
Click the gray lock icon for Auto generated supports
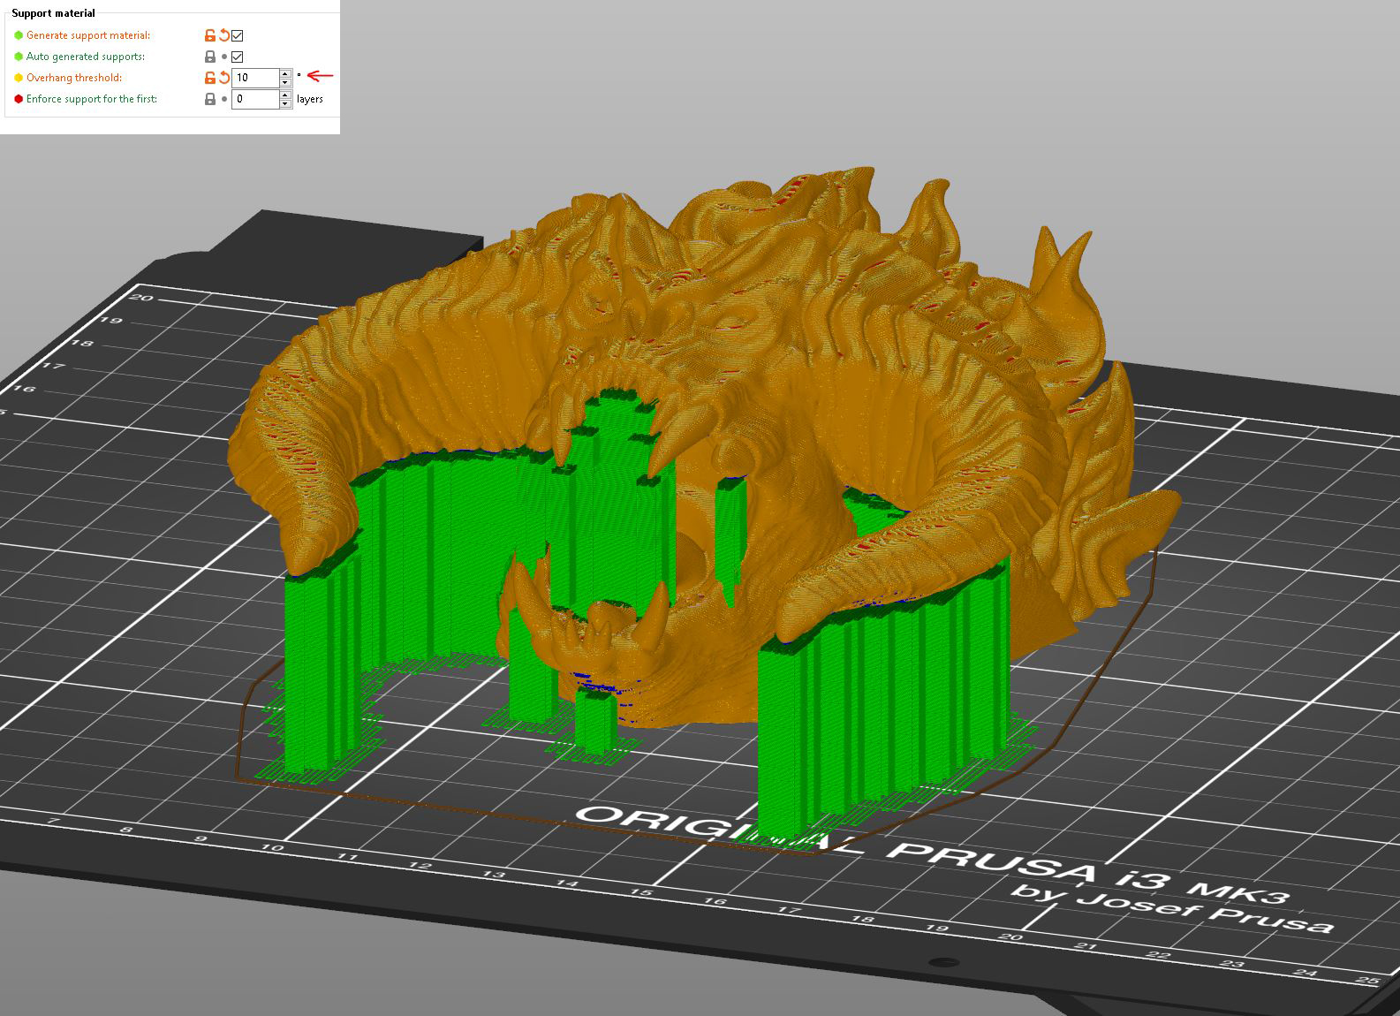click(x=210, y=57)
